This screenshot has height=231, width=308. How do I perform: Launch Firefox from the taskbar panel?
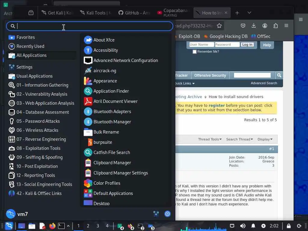click(x=52, y=226)
